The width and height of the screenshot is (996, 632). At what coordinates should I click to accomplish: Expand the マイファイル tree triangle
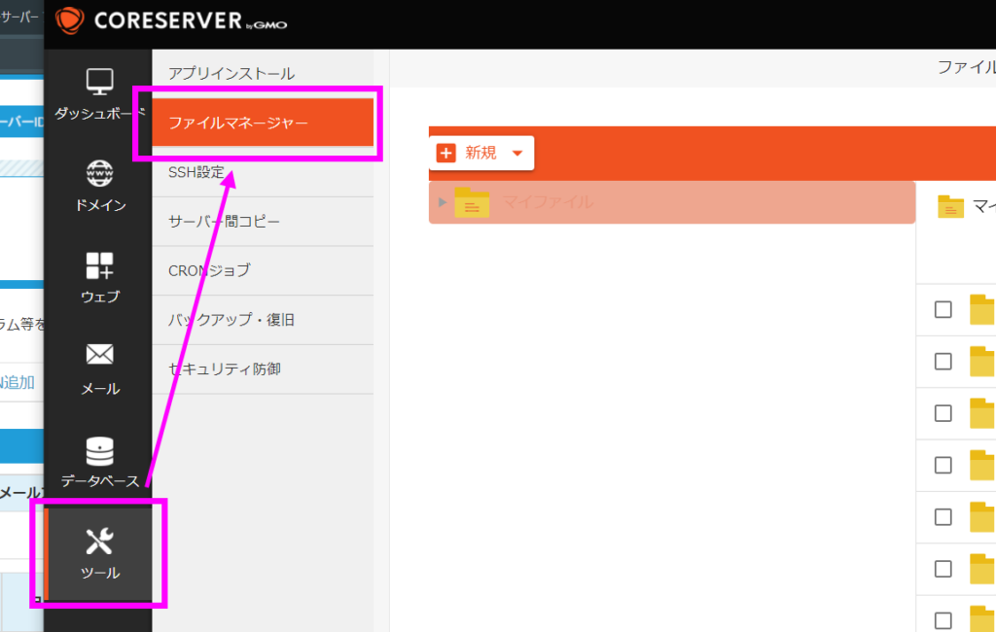443,202
